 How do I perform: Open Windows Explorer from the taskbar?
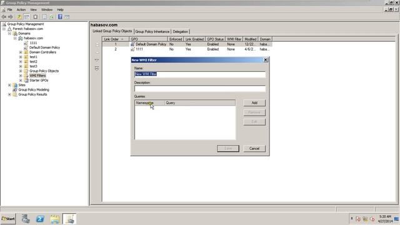pos(55,219)
